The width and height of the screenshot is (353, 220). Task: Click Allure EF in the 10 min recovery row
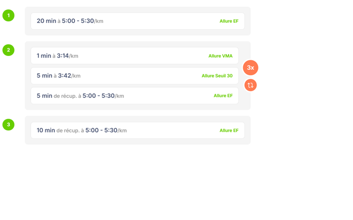click(229, 130)
